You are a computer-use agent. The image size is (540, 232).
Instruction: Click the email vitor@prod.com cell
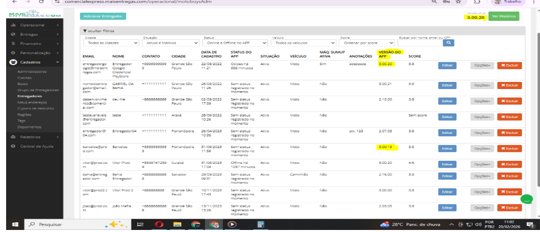[x=95, y=164]
